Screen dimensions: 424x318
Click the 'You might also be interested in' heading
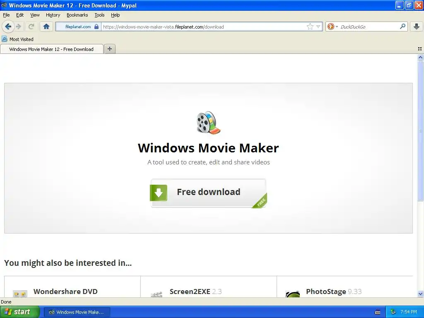[x=68, y=263]
